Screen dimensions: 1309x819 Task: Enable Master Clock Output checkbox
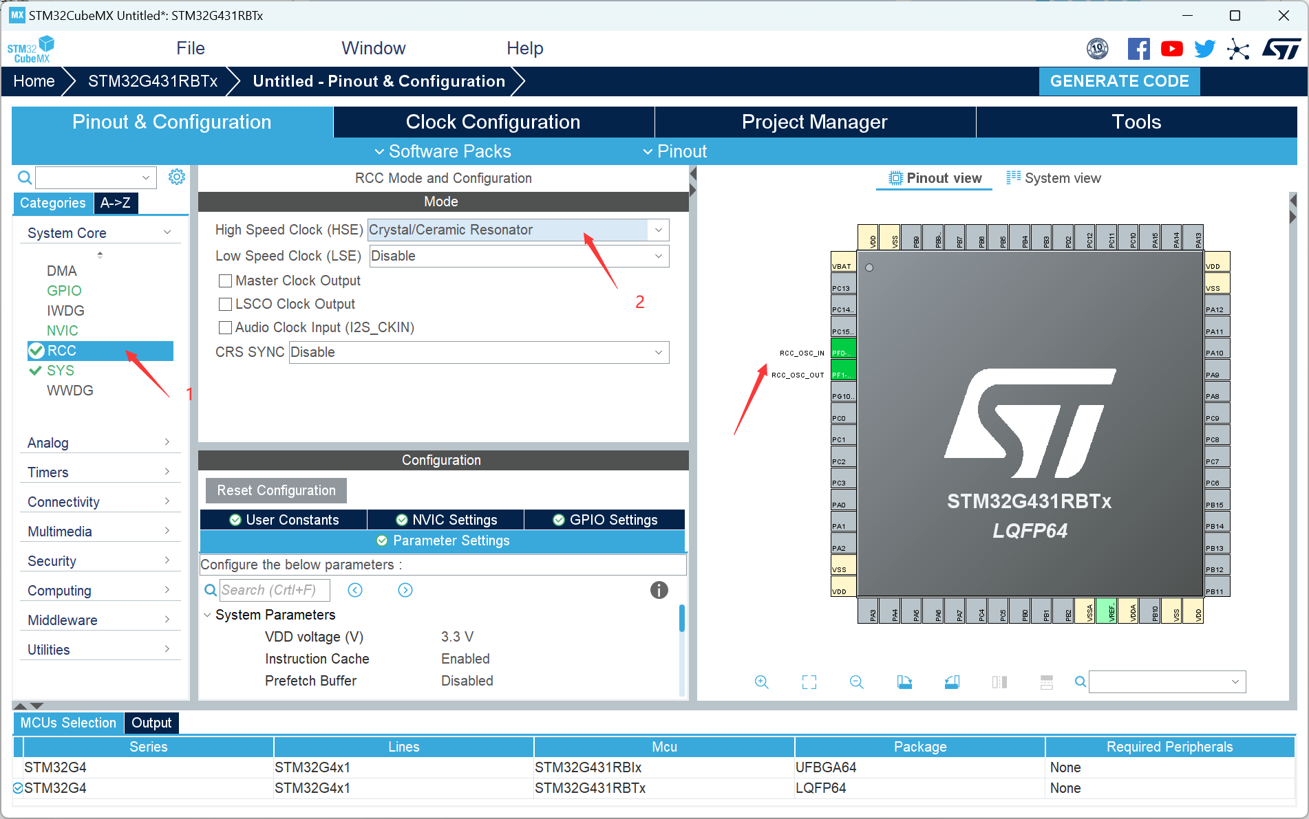225,281
